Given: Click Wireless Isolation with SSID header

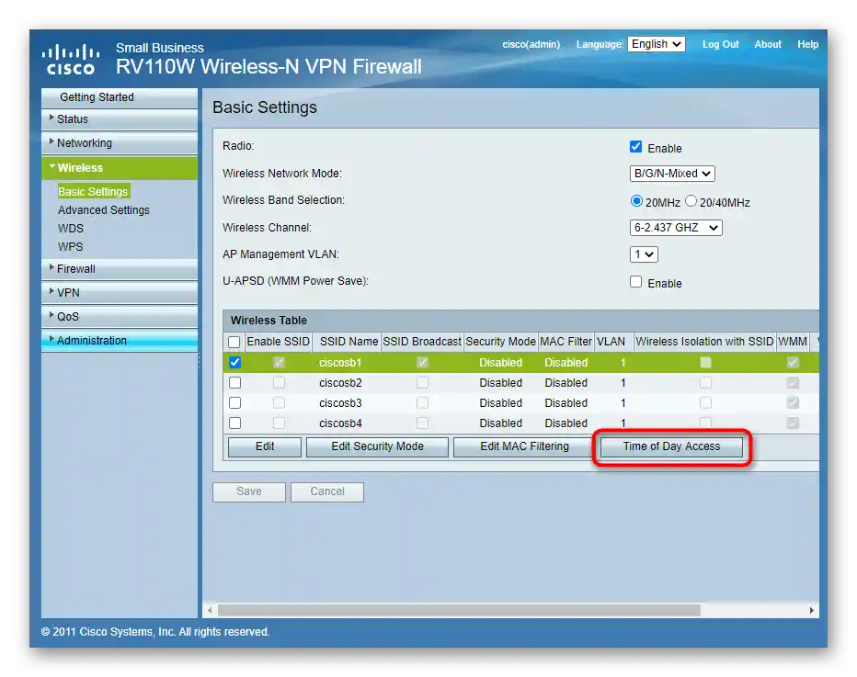Looking at the screenshot, I should pos(704,342).
